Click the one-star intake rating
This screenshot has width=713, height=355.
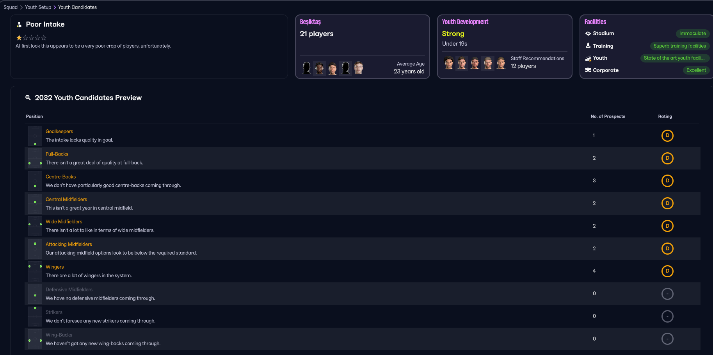31,38
